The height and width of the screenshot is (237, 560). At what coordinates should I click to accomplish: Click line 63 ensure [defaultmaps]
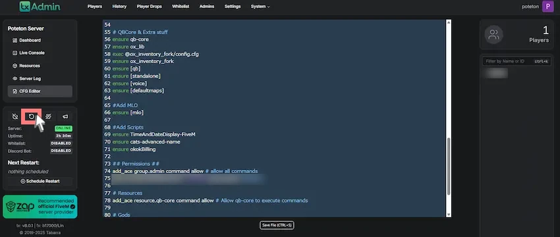pos(138,91)
